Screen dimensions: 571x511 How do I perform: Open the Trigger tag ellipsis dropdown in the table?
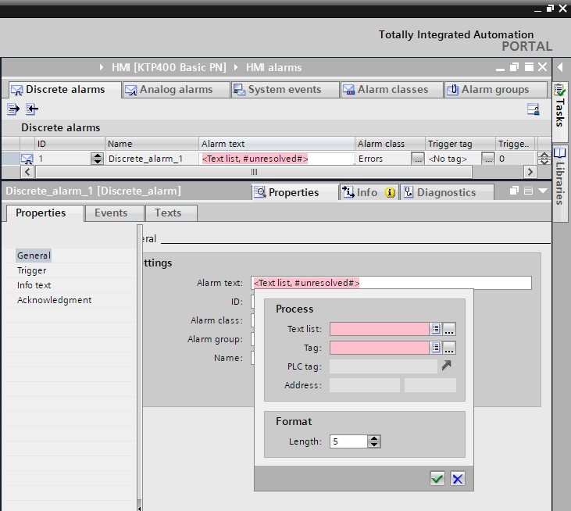(x=487, y=159)
